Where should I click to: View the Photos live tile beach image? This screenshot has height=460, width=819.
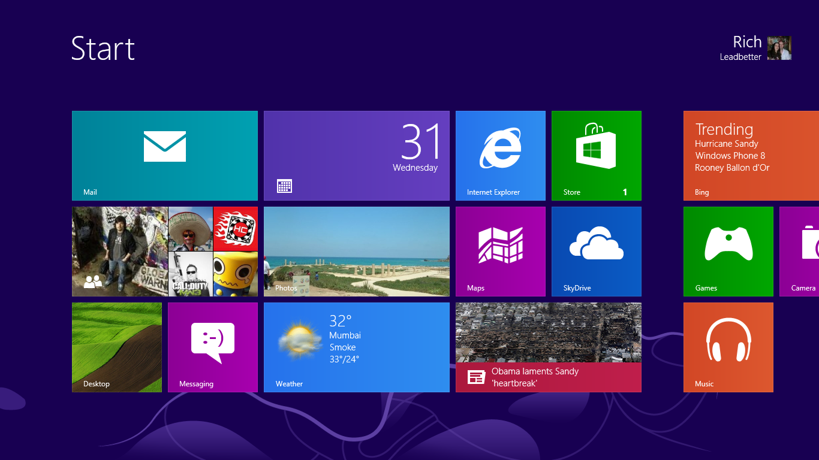click(356, 251)
